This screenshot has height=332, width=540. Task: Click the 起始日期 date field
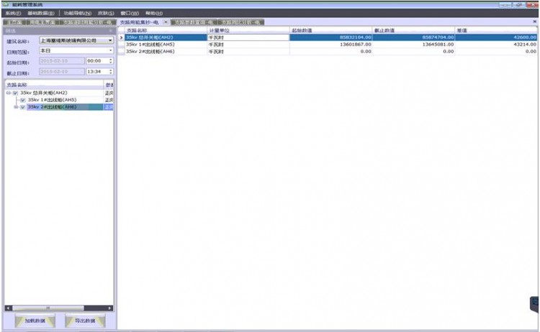62,61
